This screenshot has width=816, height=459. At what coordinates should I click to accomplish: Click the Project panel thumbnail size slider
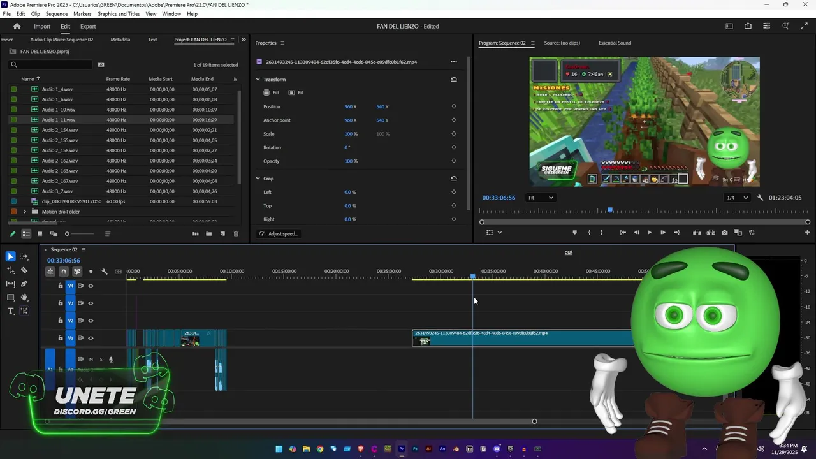pos(80,234)
